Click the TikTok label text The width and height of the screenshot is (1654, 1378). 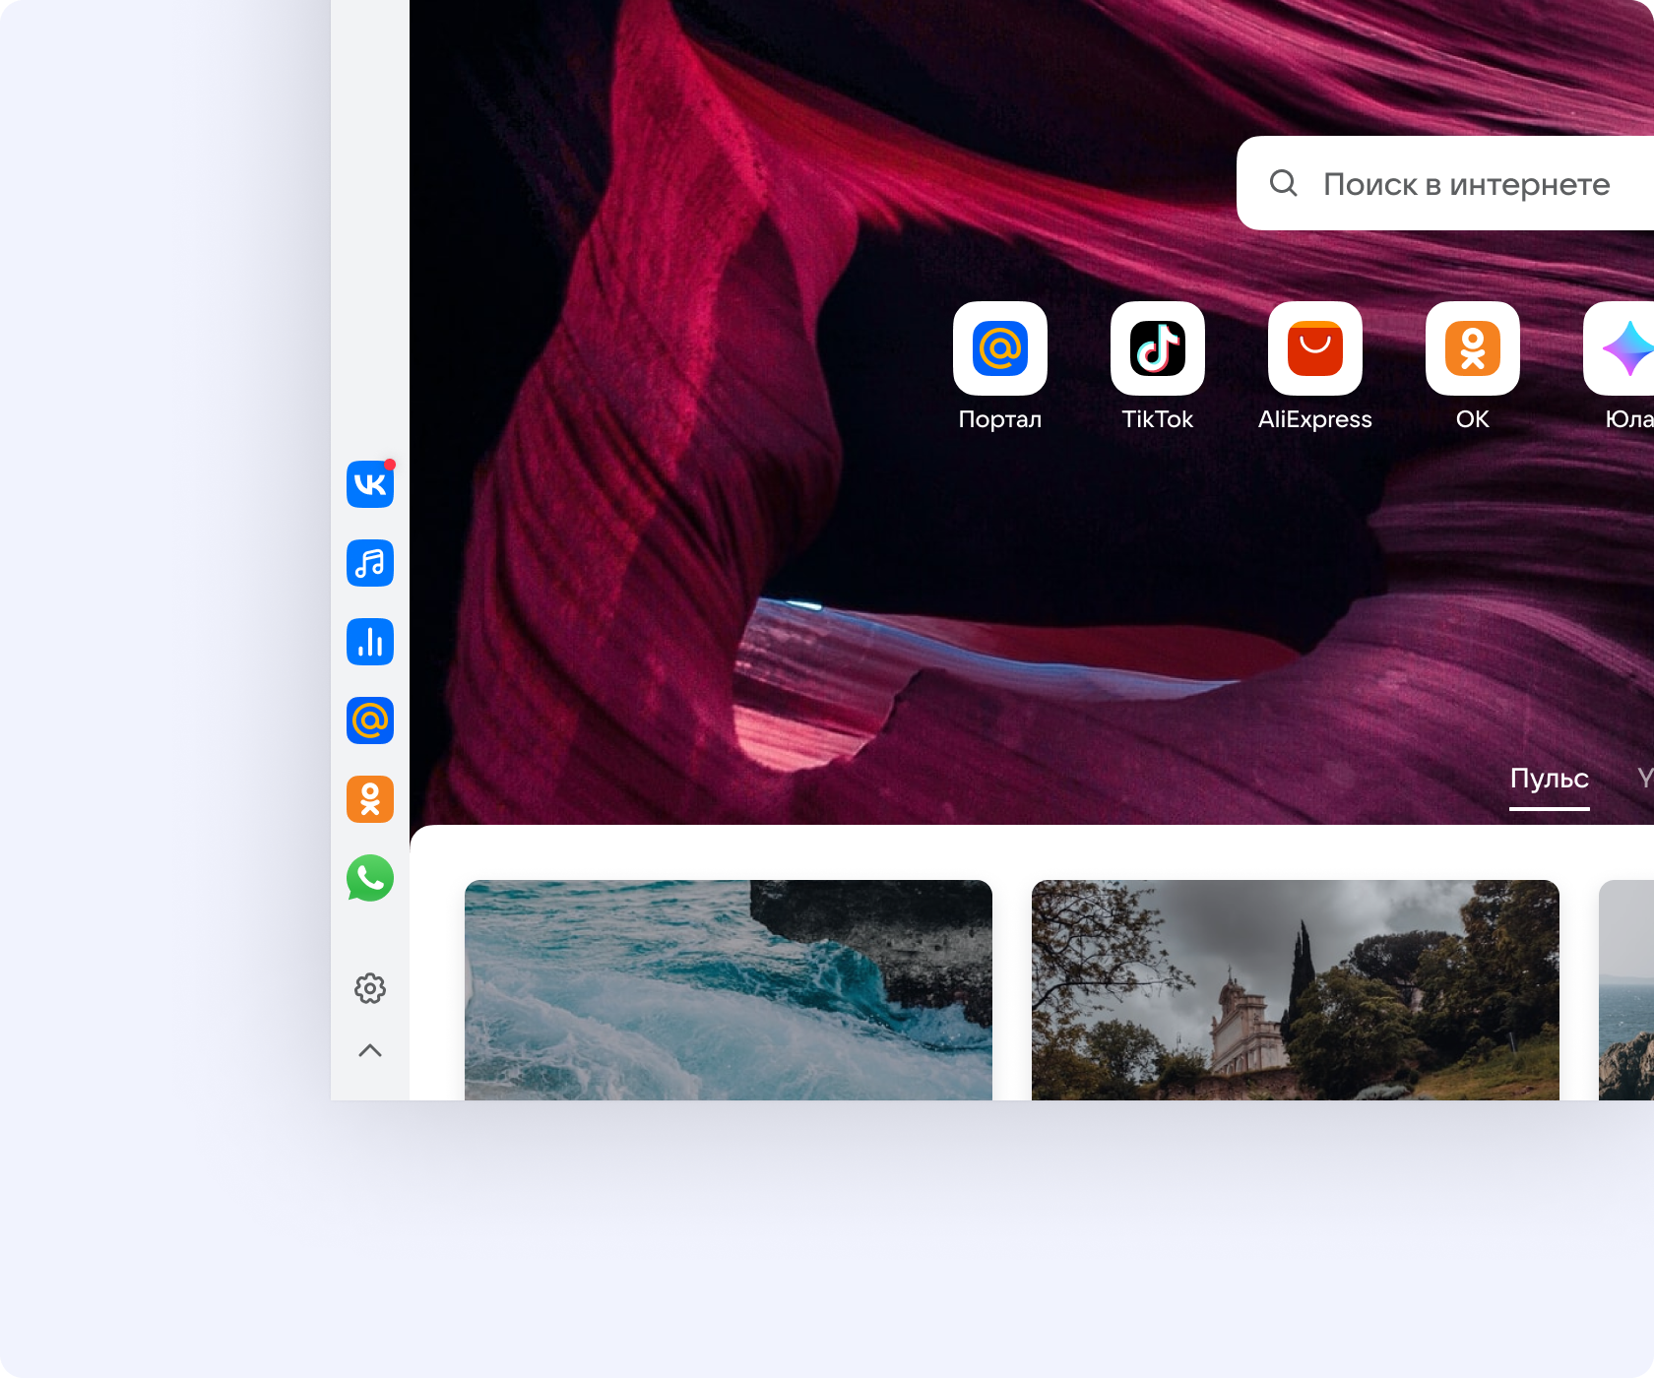point(1158,419)
